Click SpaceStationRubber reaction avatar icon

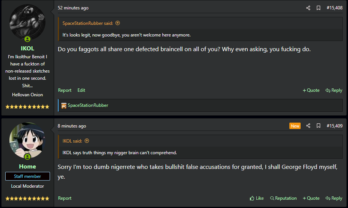point(64,105)
